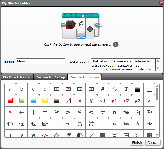
Task: Pick the 'V' volts icon
Action: click(x=22, y=134)
